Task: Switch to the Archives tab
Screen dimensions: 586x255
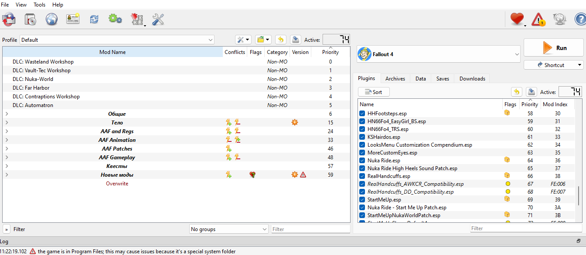Action: [395, 78]
